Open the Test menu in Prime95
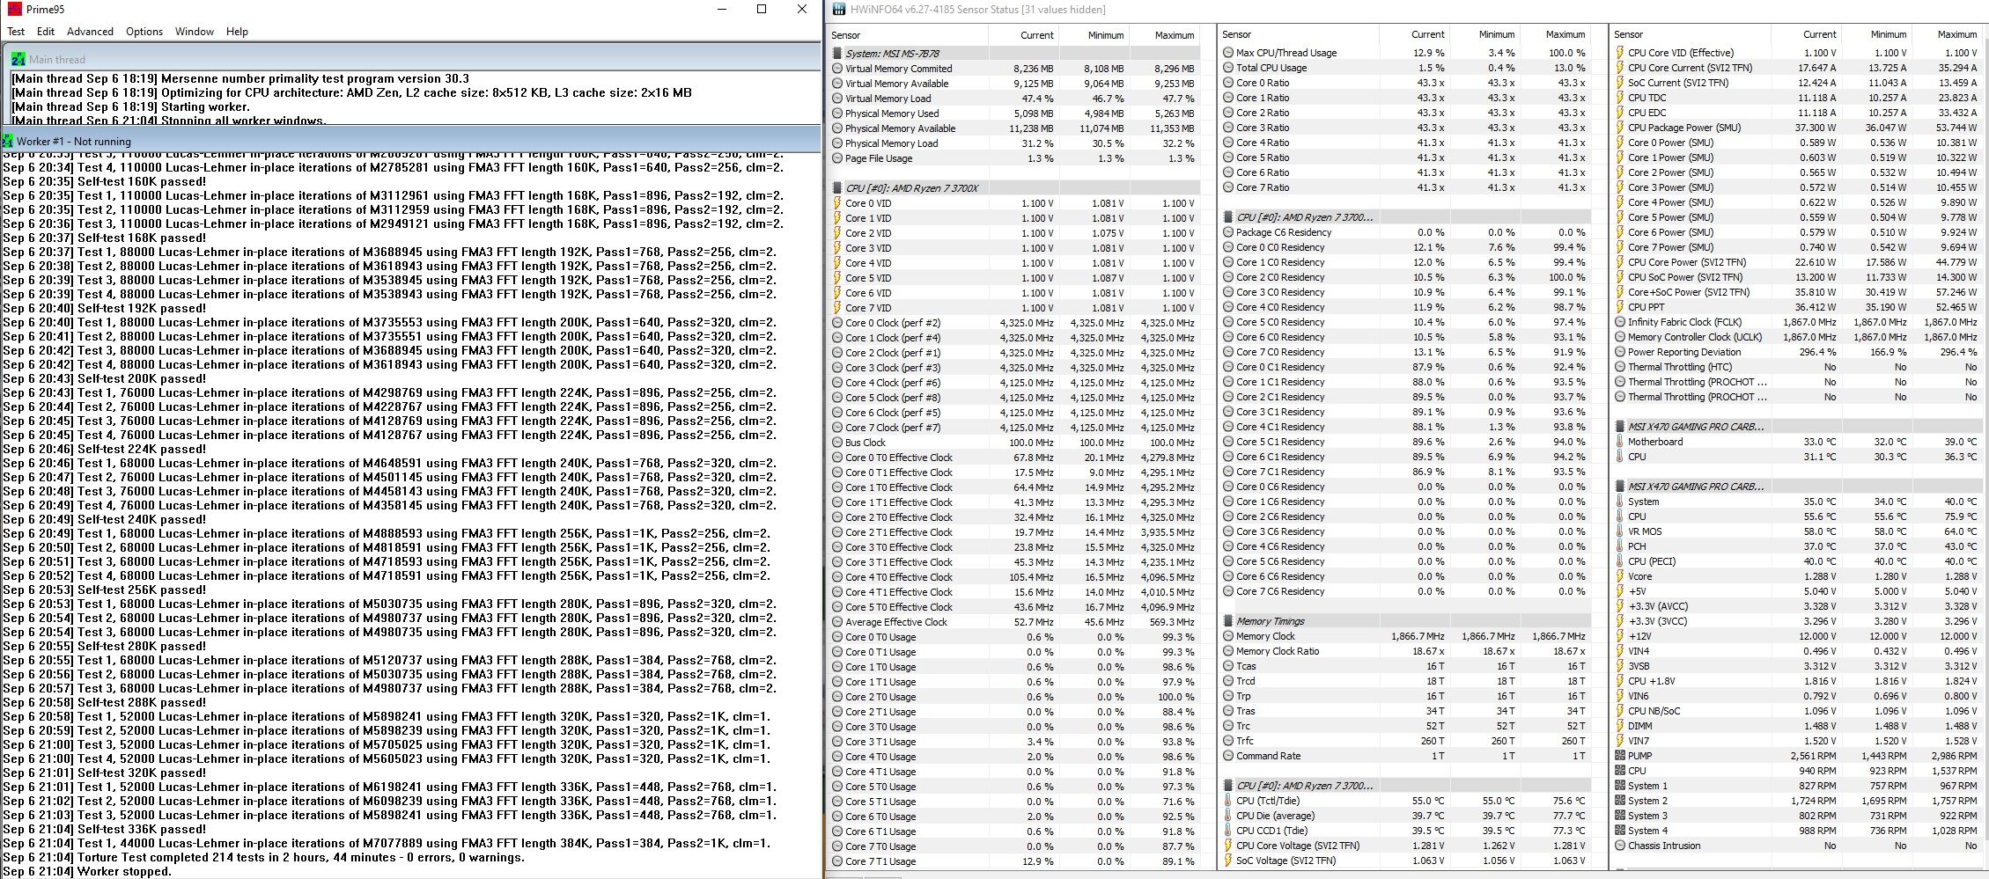 [x=16, y=32]
